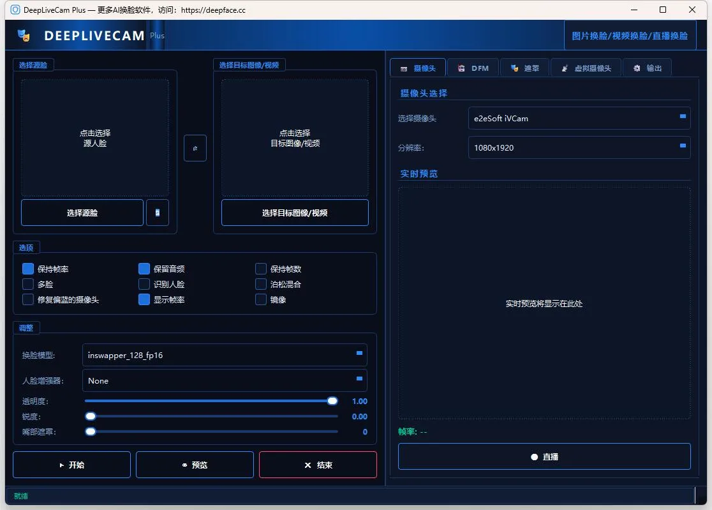Click the small icon button beside 选择源脸
Image resolution: width=712 pixels, height=510 pixels.
click(x=158, y=213)
